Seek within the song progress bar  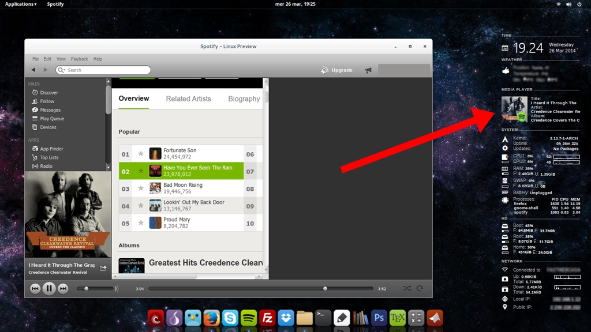[x=260, y=288]
